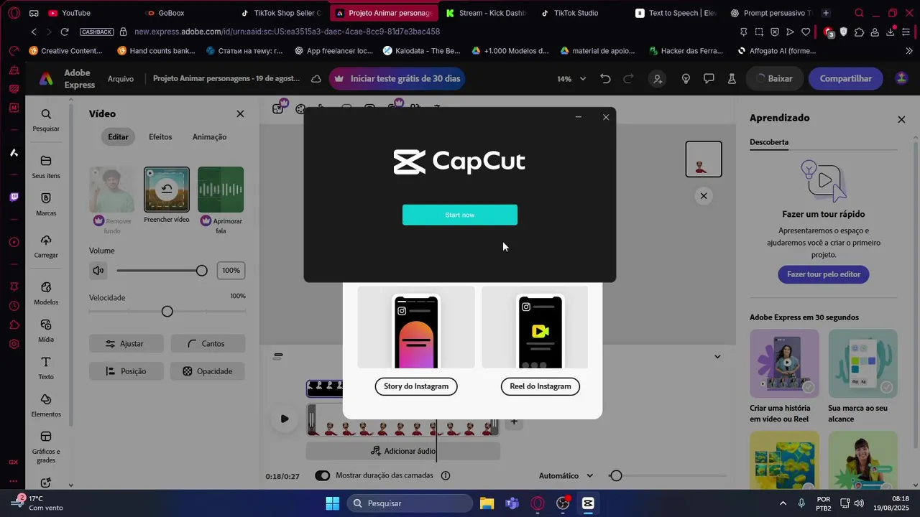Mute video with the volume speaker icon
Image resolution: width=920 pixels, height=517 pixels.
pyautogui.click(x=98, y=271)
